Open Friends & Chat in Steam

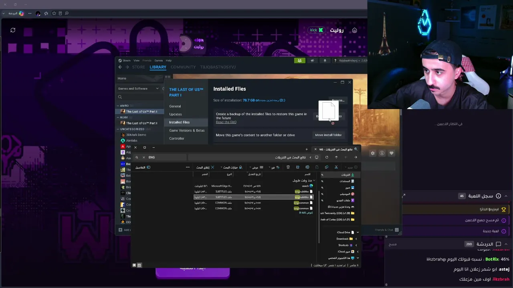coord(386,230)
